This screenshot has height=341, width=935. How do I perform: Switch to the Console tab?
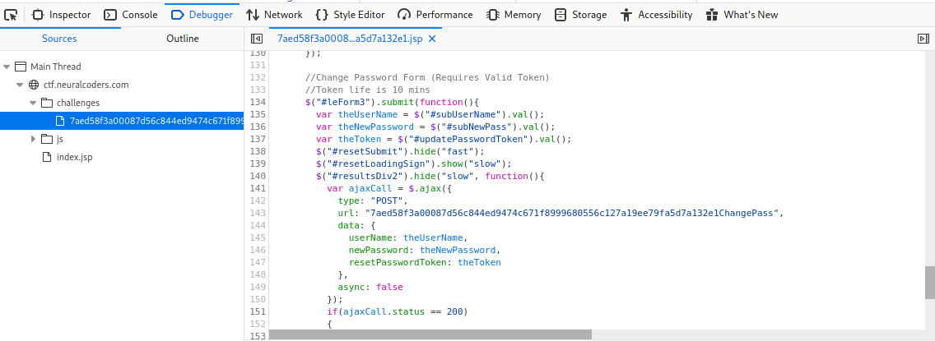pyautogui.click(x=131, y=15)
